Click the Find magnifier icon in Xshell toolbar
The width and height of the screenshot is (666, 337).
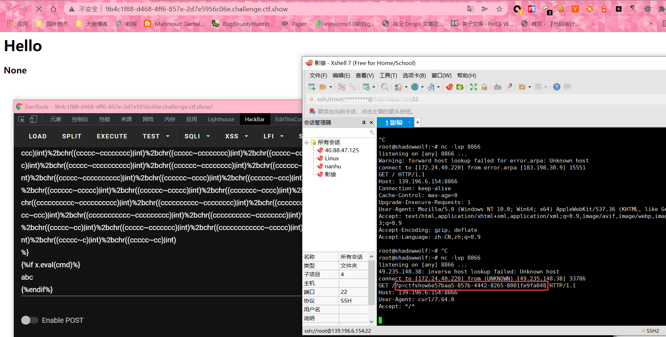coord(385,87)
